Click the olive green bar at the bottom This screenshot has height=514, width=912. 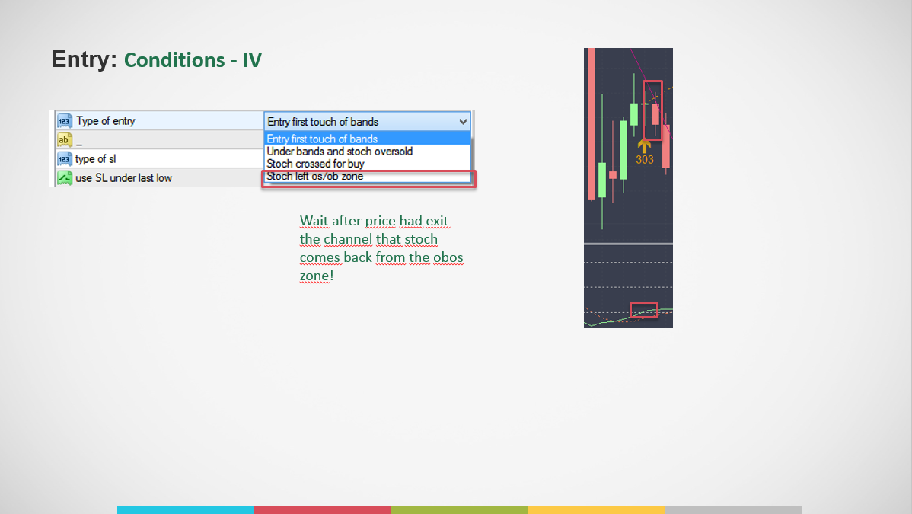pyautogui.click(x=459, y=509)
